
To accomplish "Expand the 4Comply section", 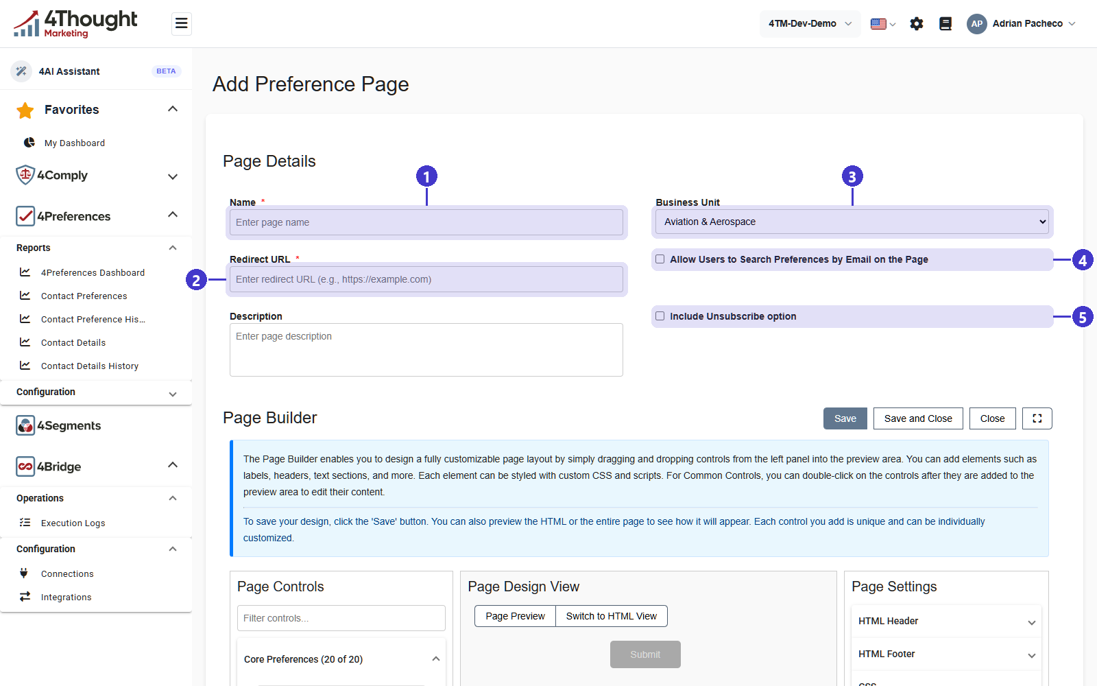I will coord(173,176).
